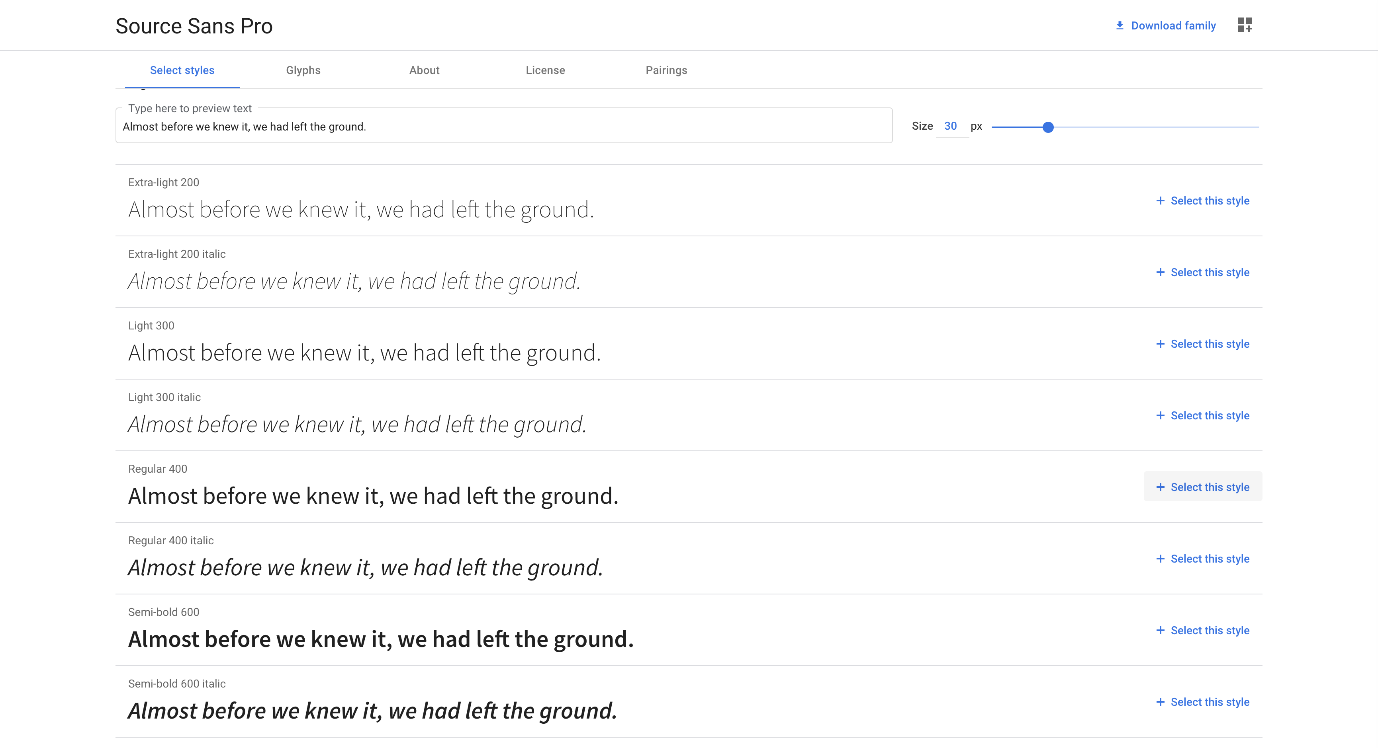The image size is (1378, 748).
Task: Click the Regular 400 sample sentence
Action: pyautogui.click(x=374, y=497)
